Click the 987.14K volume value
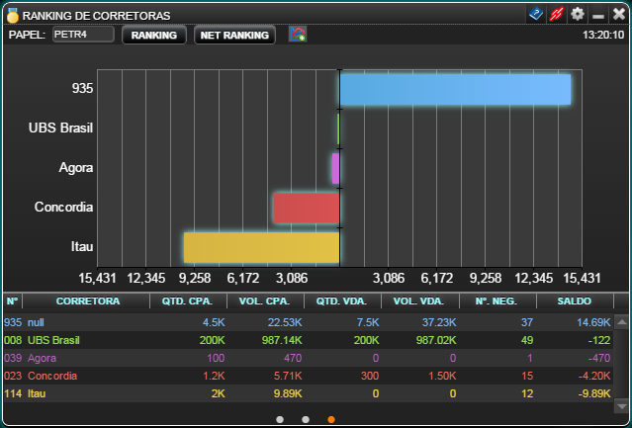 pos(282,340)
